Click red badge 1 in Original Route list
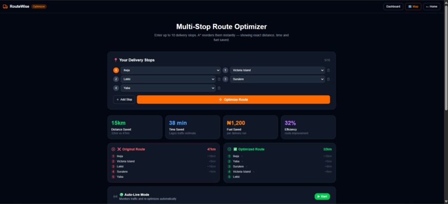 click(x=113, y=156)
